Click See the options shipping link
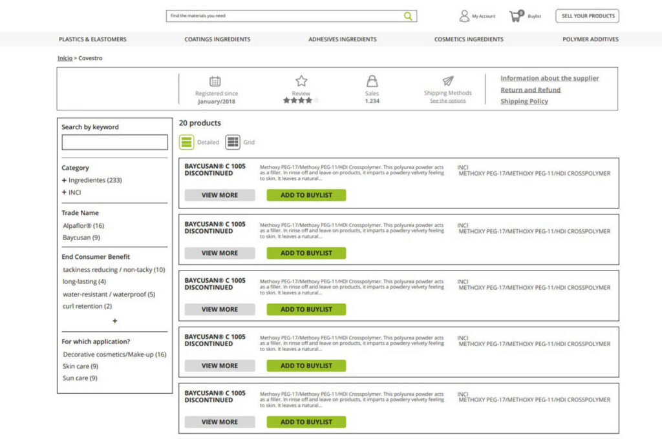The width and height of the screenshot is (662, 439). (447, 101)
